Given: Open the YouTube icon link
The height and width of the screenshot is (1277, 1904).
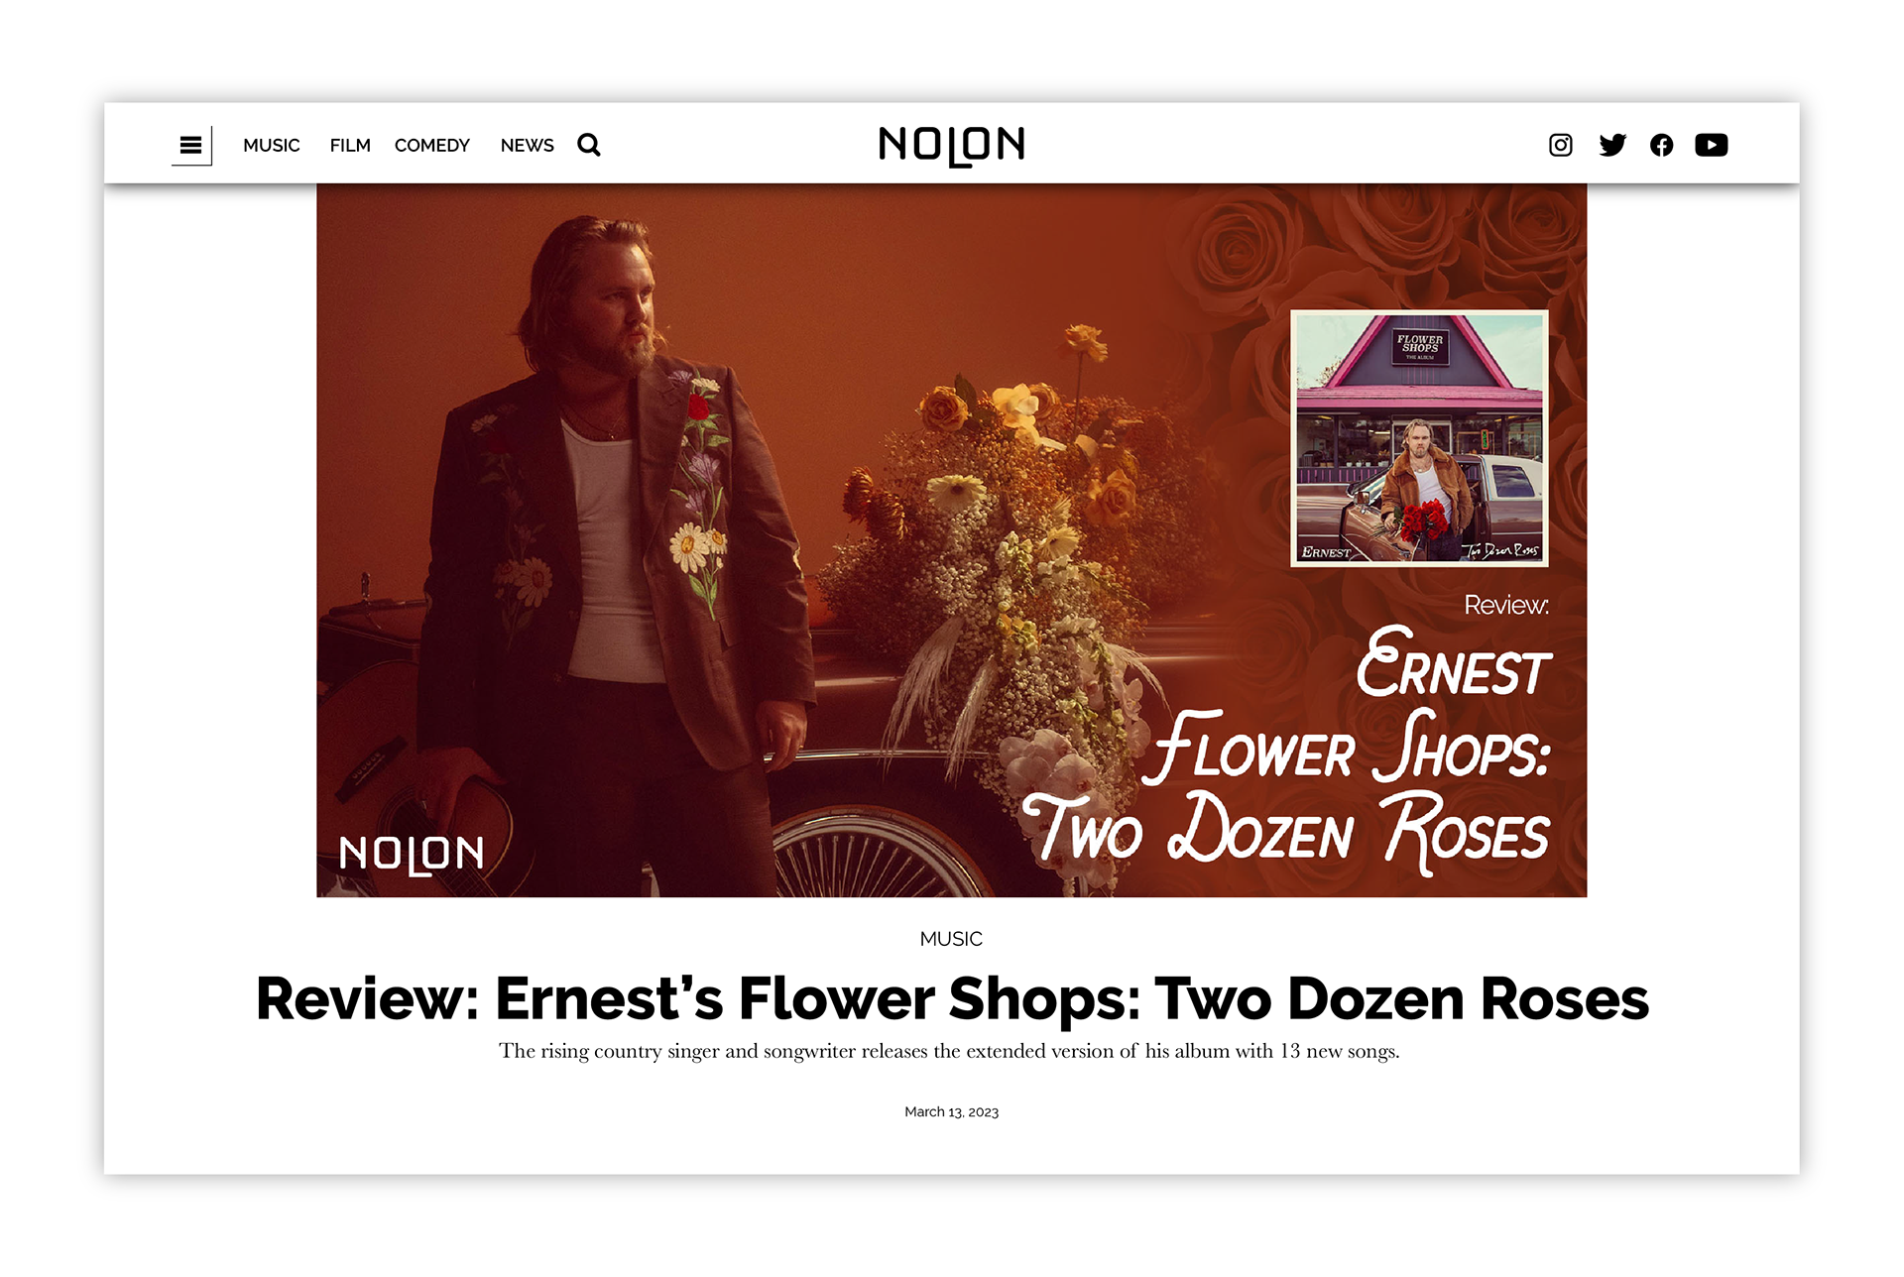Looking at the screenshot, I should 1712,146.
